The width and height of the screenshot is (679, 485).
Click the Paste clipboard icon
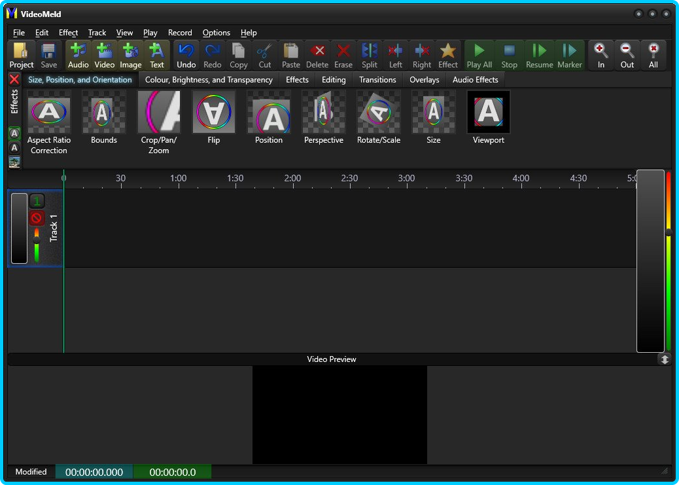tap(291, 56)
